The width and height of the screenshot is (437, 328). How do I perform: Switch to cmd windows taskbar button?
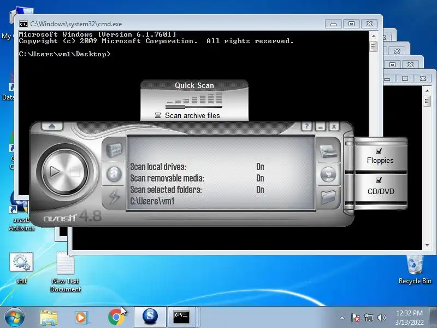pyautogui.click(x=183, y=317)
